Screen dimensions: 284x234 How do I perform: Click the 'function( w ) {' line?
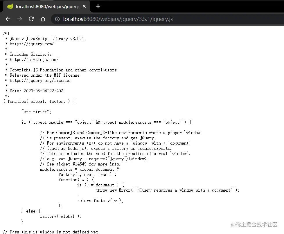(x=76, y=180)
